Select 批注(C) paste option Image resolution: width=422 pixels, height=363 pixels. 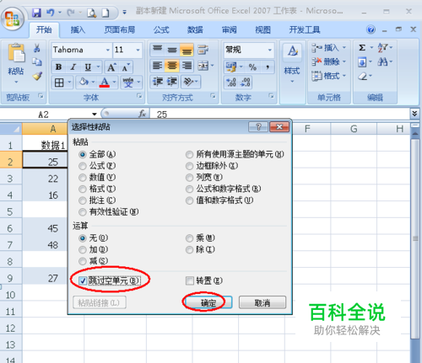97,200
